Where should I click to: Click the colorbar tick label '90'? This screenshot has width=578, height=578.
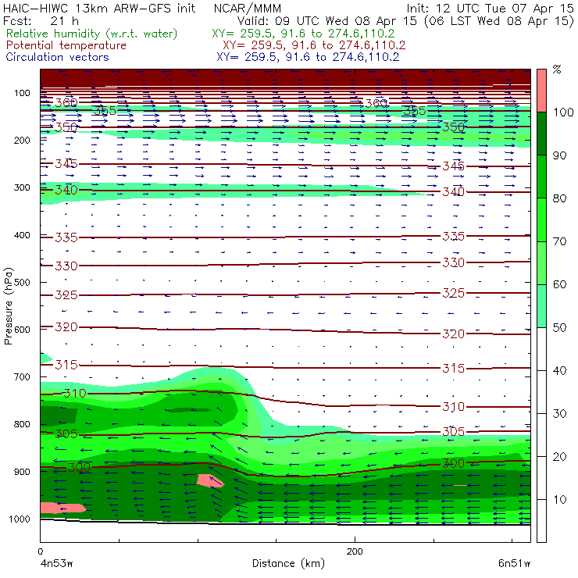pos(559,155)
